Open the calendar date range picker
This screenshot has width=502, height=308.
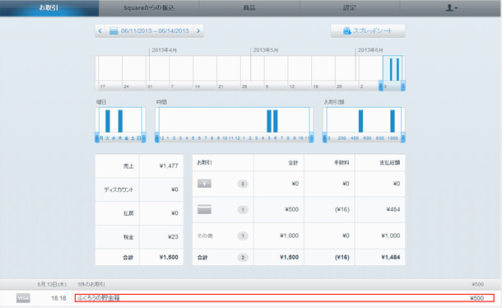149,31
